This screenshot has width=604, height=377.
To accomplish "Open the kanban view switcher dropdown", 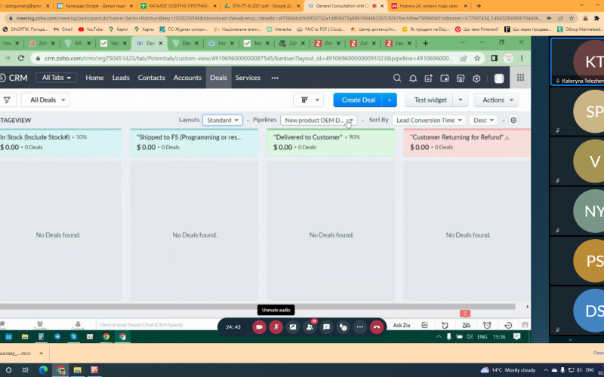I will pyautogui.click(x=308, y=100).
